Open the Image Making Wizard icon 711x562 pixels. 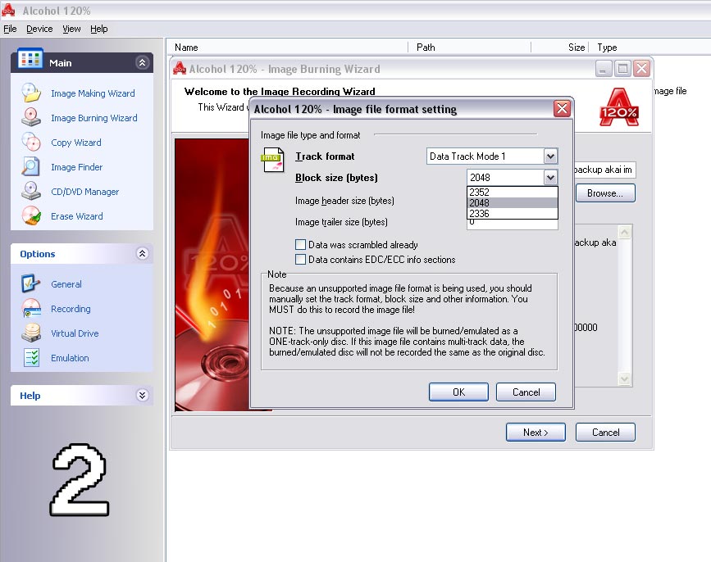click(x=31, y=93)
